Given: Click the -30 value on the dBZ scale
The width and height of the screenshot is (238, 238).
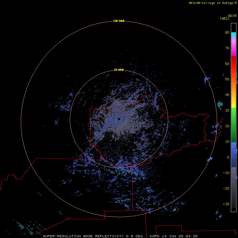Looking at the screenshot, I should coord(226,204).
